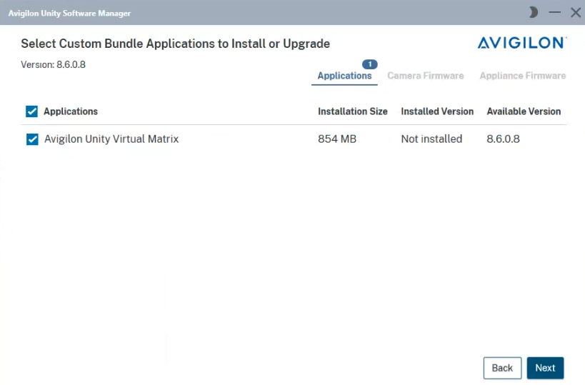Switch to the Applications tab
This screenshot has height=385, width=585.
coord(344,76)
